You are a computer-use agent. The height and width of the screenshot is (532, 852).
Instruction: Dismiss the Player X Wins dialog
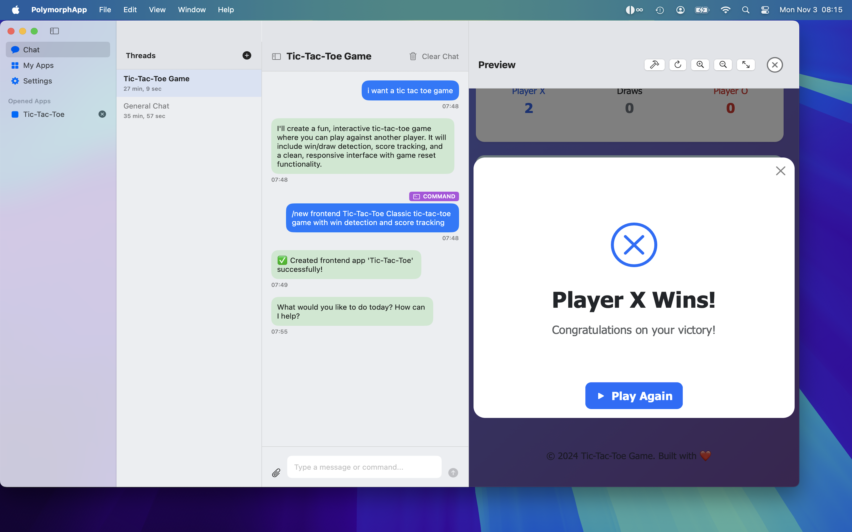780,171
